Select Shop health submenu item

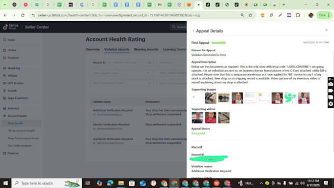point(15,124)
